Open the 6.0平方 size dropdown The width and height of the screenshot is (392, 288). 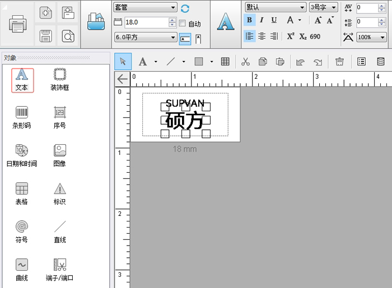(x=145, y=37)
